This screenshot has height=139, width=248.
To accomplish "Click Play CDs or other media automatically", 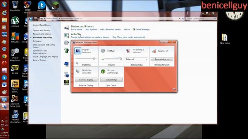I will click(129, 37).
